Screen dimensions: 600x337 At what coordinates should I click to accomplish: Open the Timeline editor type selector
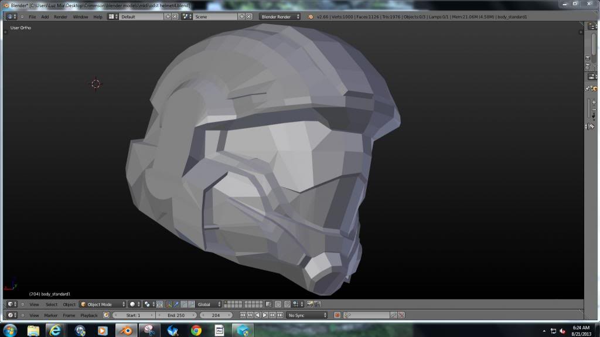point(12,315)
